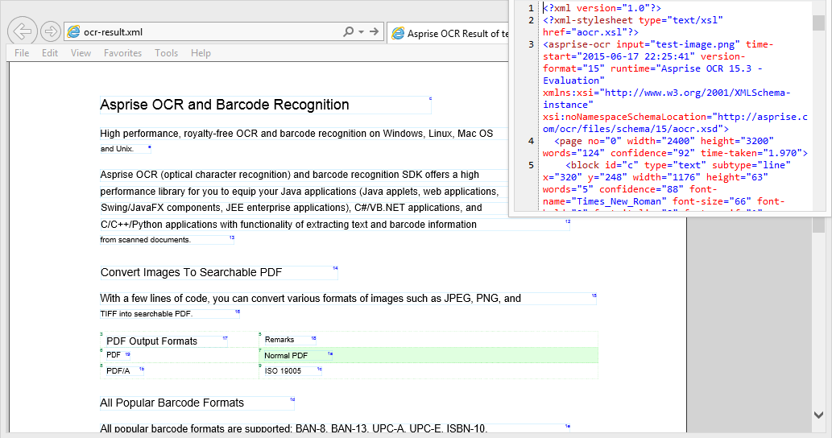Click the browser Back arrow button
The image size is (832, 438).
[23, 31]
